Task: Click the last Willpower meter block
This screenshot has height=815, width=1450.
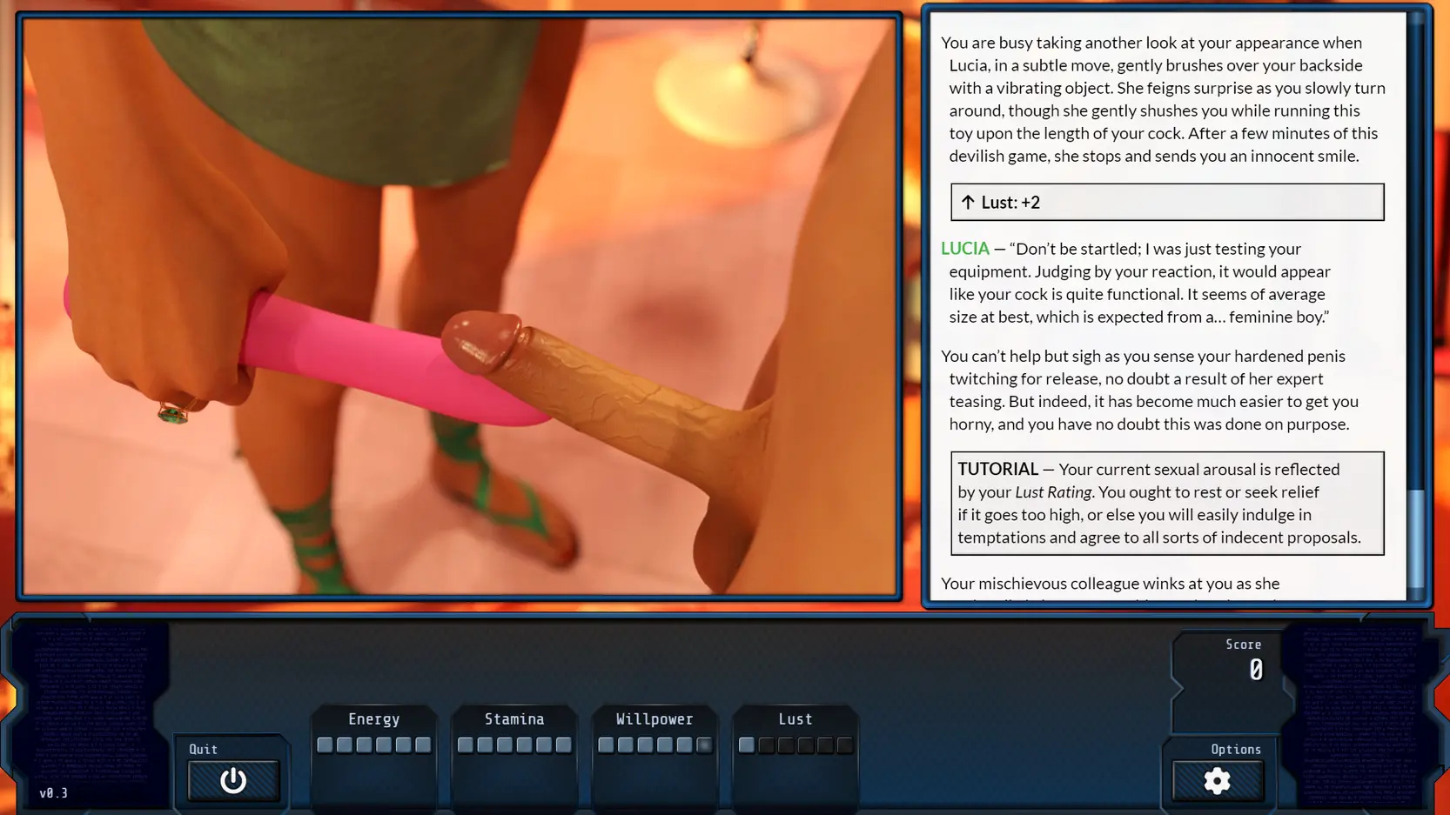Action: (x=704, y=745)
